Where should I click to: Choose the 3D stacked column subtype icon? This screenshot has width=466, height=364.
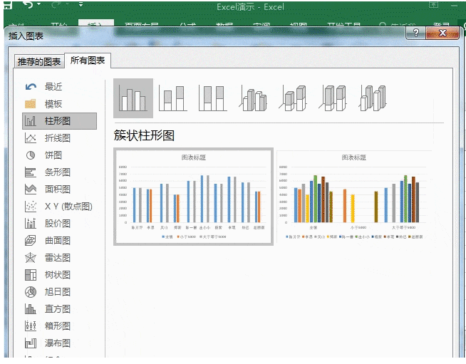coord(292,98)
